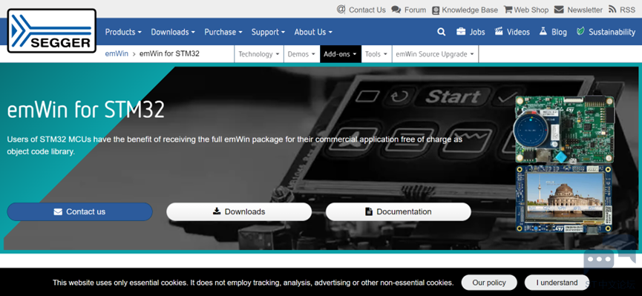Expand the Technology submenu
The image size is (642, 296).
click(259, 54)
